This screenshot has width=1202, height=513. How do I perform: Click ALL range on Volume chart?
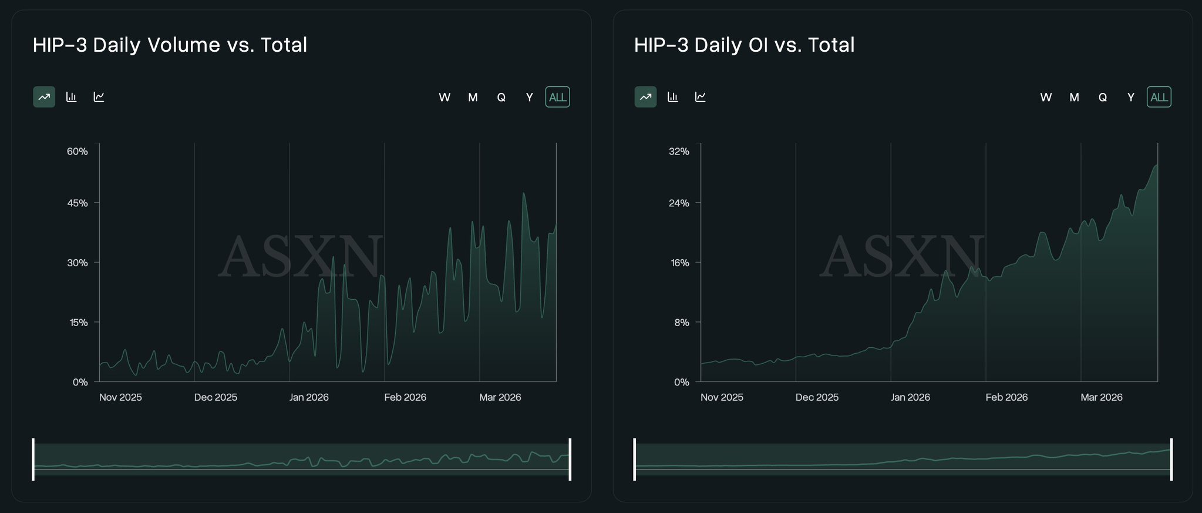[x=557, y=98]
